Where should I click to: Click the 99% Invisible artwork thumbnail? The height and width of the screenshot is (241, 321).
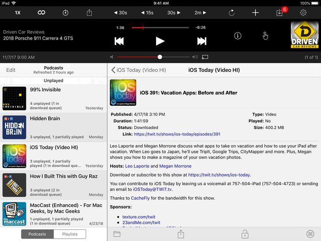coord(14,99)
